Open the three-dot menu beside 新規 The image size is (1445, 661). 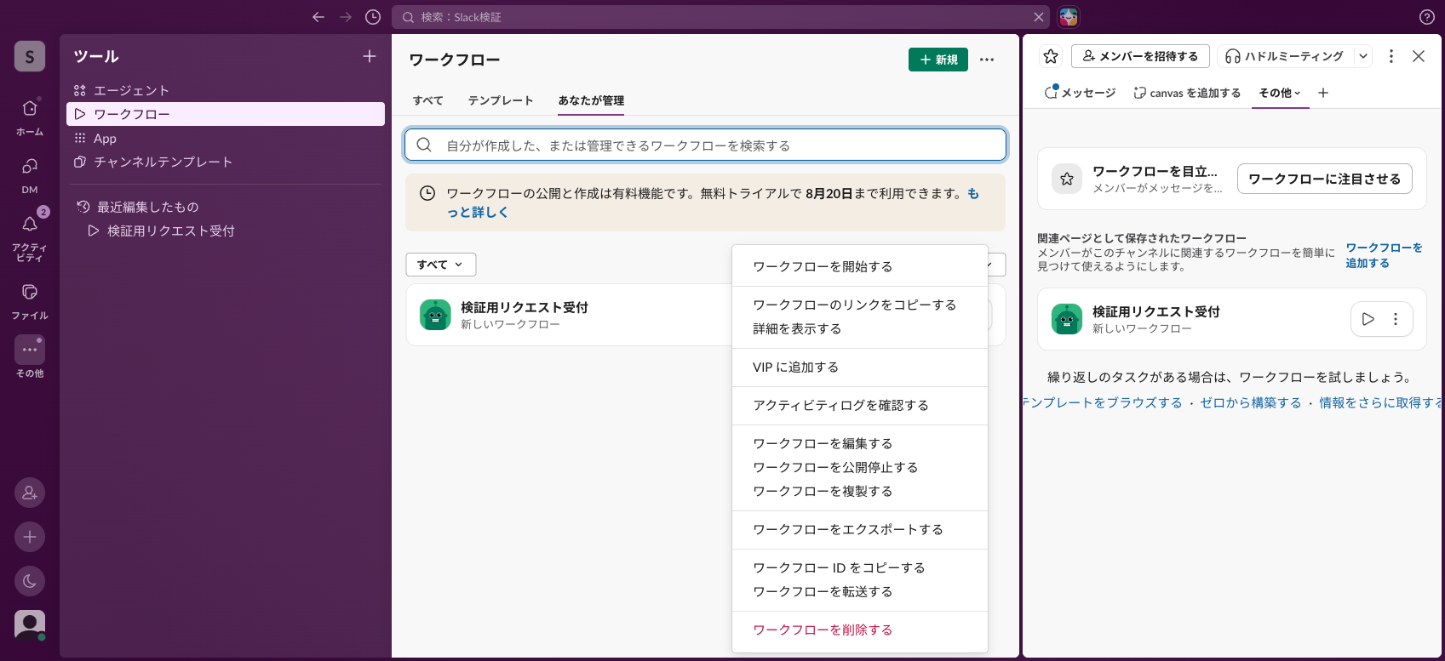(x=987, y=60)
